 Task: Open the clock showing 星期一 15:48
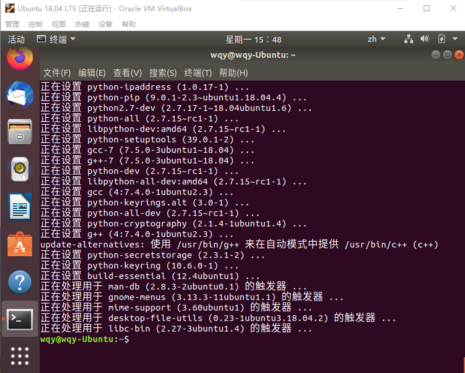pyautogui.click(x=253, y=39)
